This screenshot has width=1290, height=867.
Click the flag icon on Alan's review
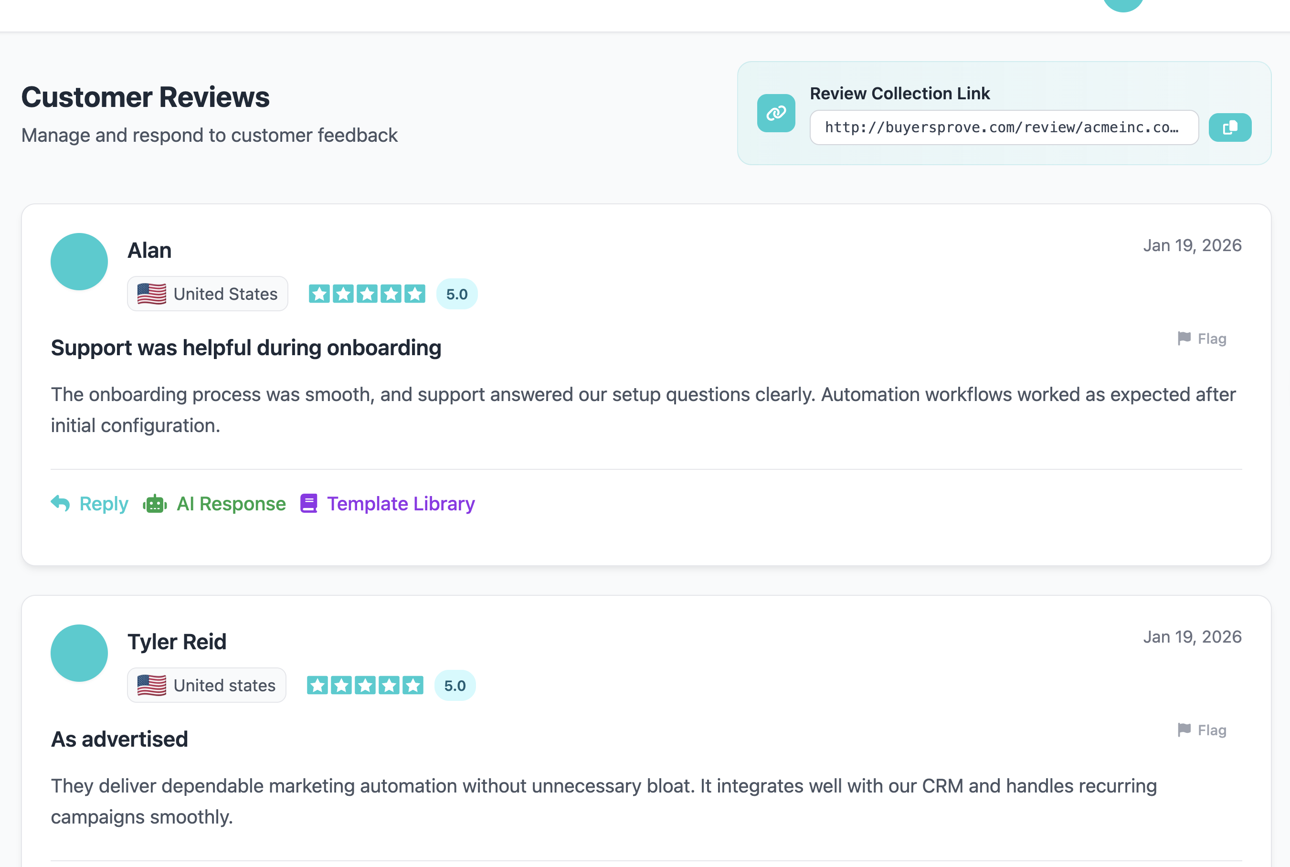click(x=1184, y=338)
